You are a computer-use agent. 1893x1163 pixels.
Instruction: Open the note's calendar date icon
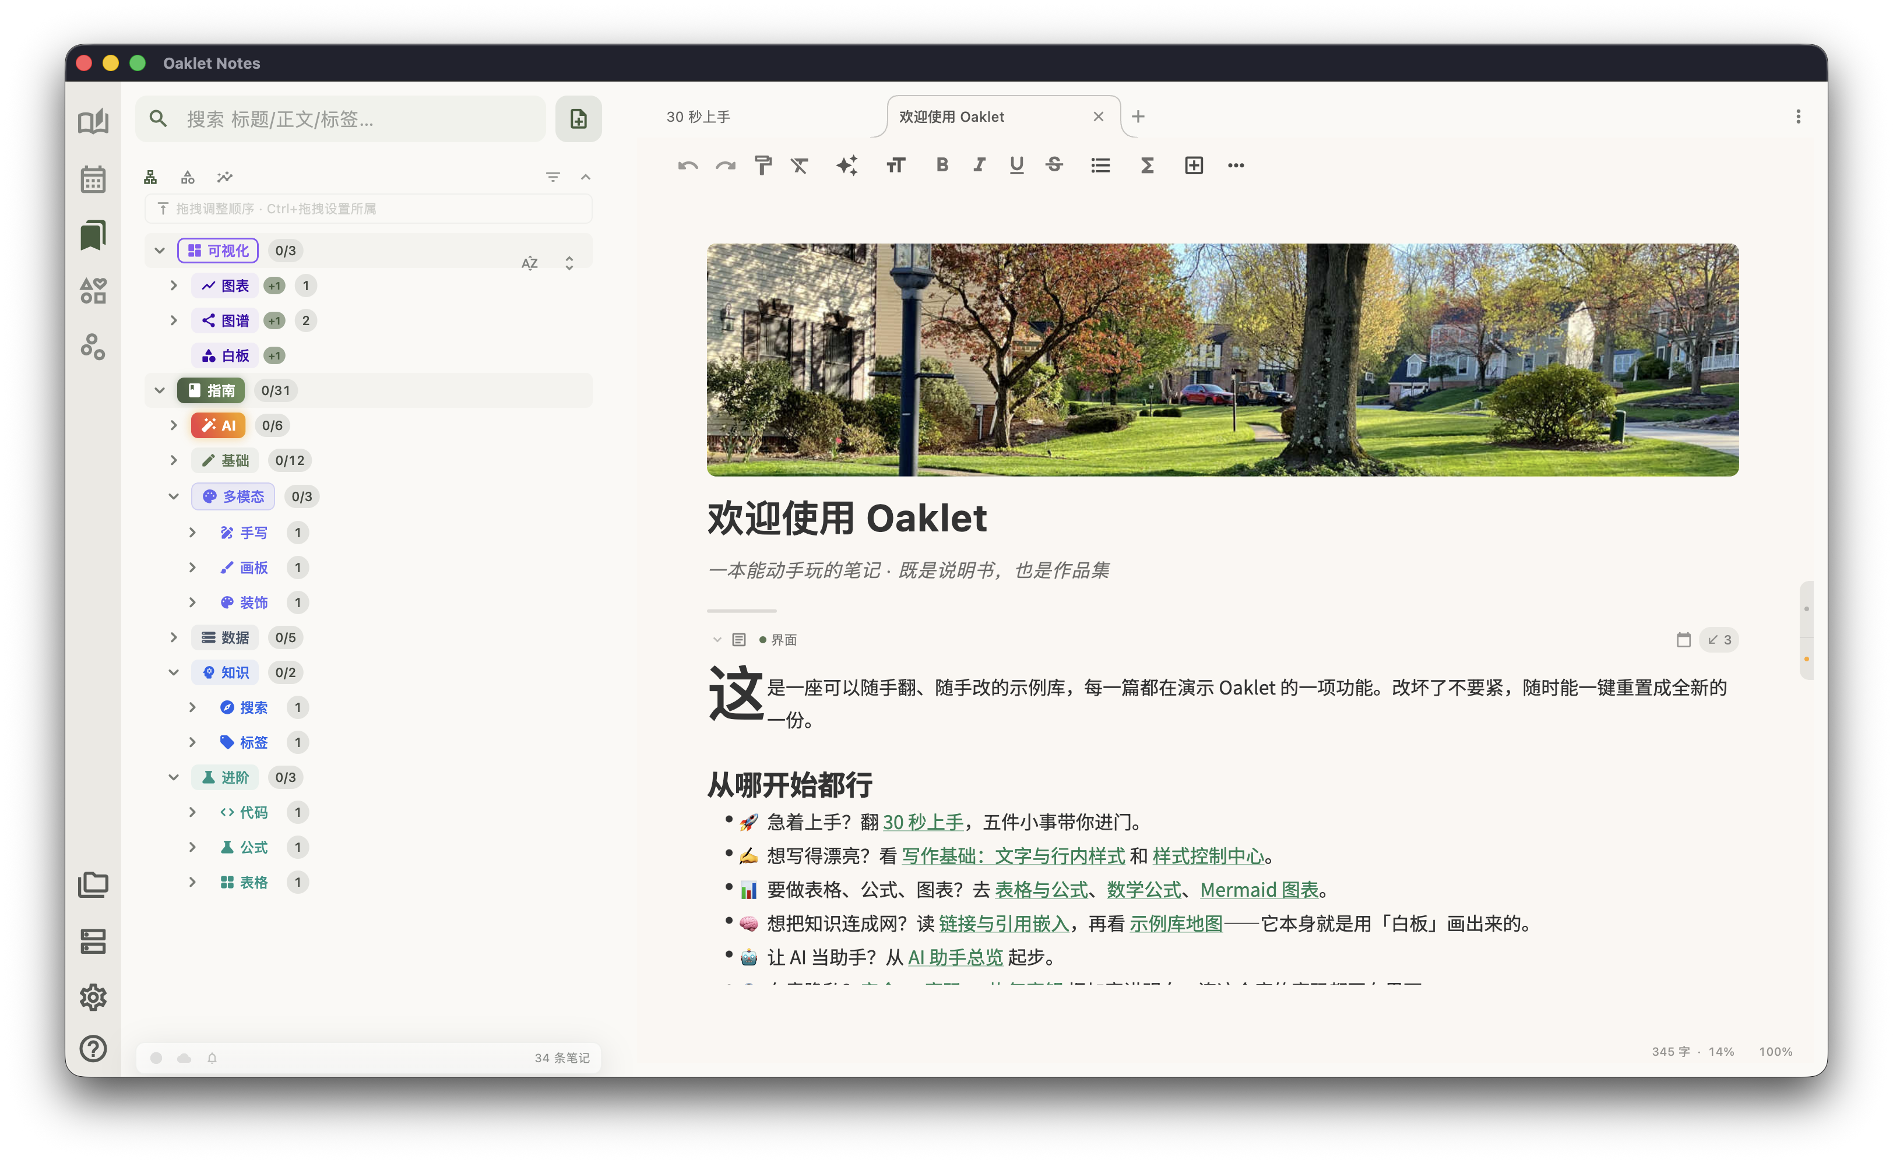[1684, 639]
